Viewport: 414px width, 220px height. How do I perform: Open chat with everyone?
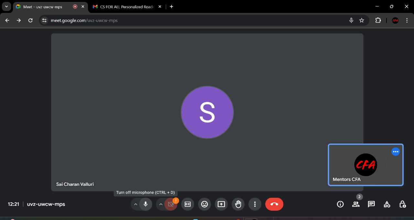[371, 204]
